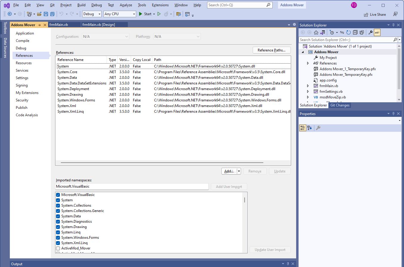This screenshot has height=267, width=404.
Task: Click the user account avatar TD
Action: [x=354, y=5]
